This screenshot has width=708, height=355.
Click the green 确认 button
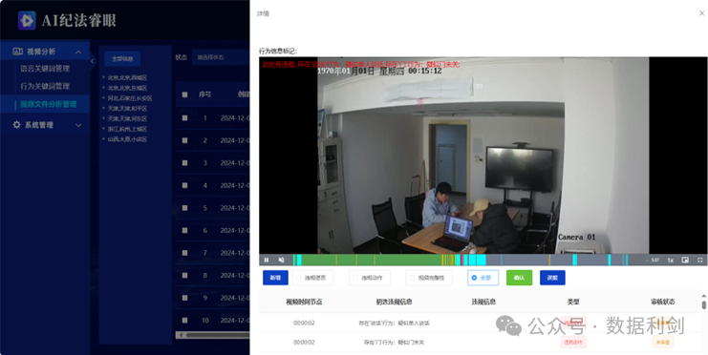(519, 278)
